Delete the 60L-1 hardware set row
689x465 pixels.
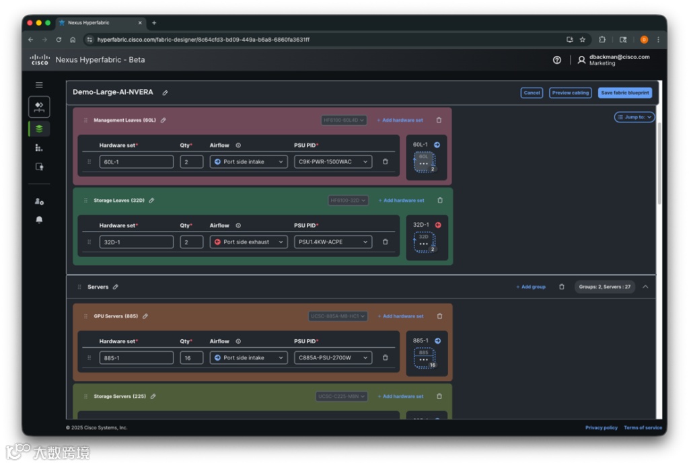pos(386,162)
